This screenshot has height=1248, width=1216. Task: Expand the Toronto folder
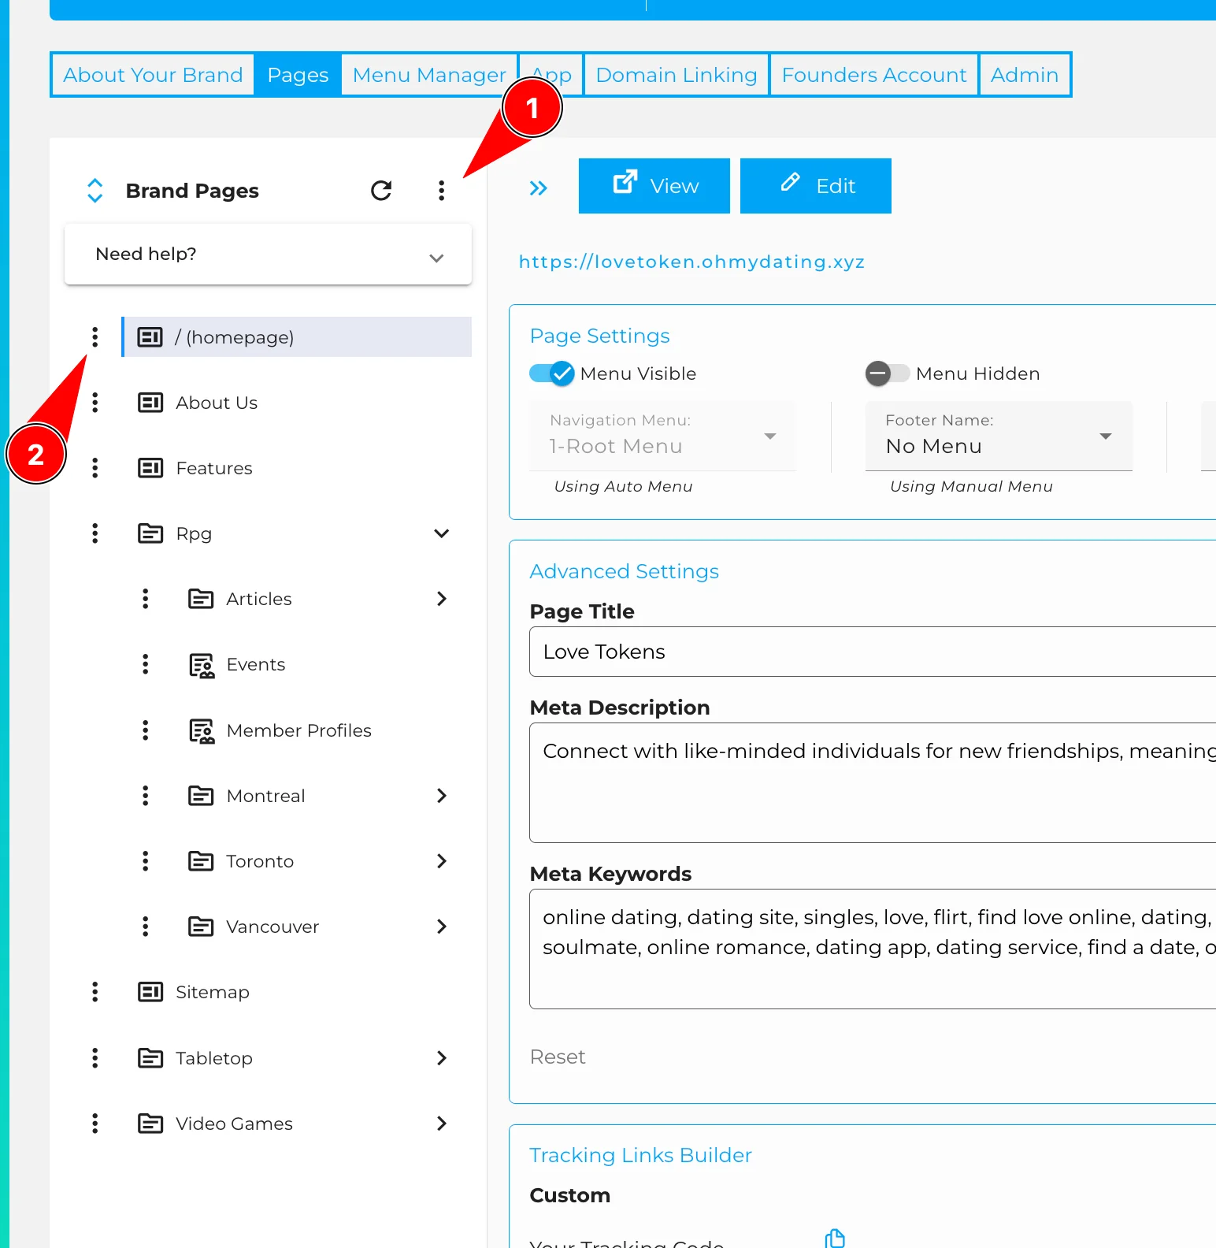pyautogui.click(x=441, y=861)
